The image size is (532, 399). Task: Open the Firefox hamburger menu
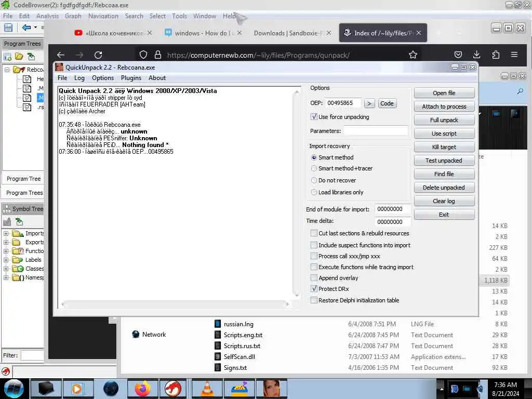point(514,55)
